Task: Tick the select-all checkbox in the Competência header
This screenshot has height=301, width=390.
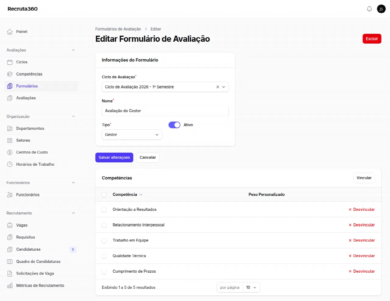Action: 104,195
